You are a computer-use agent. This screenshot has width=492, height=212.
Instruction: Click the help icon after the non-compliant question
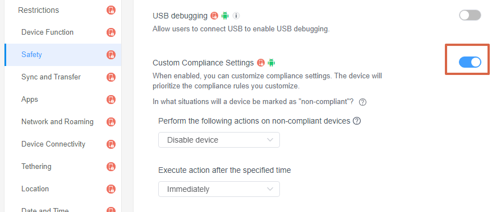coord(362,102)
